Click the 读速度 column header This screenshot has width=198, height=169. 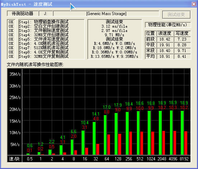pyautogui.click(x=165, y=33)
